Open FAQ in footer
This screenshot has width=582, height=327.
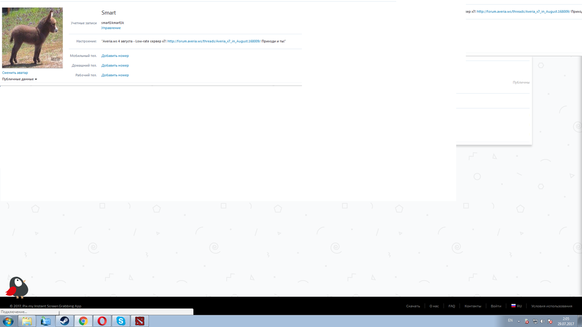coord(452,306)
